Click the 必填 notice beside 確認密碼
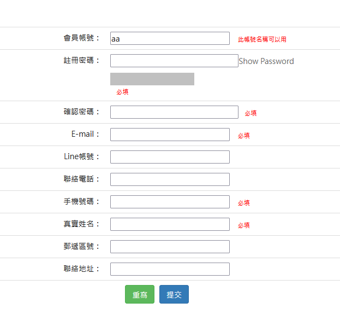Image resolution: width=340 pixels, height=326 pixels. click(x=250, y=113)
